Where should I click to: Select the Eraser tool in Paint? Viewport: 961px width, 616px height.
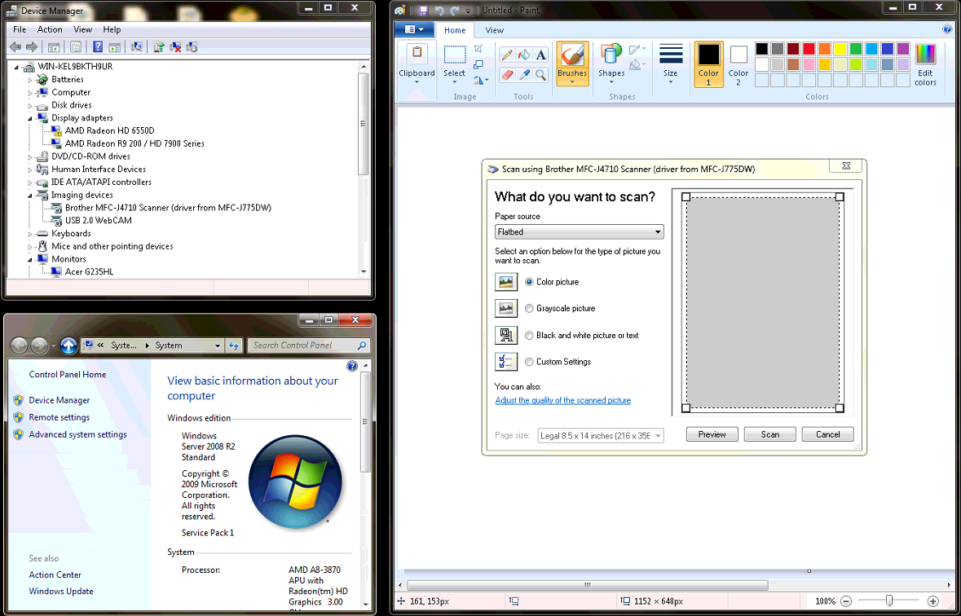tap(507, 73)
